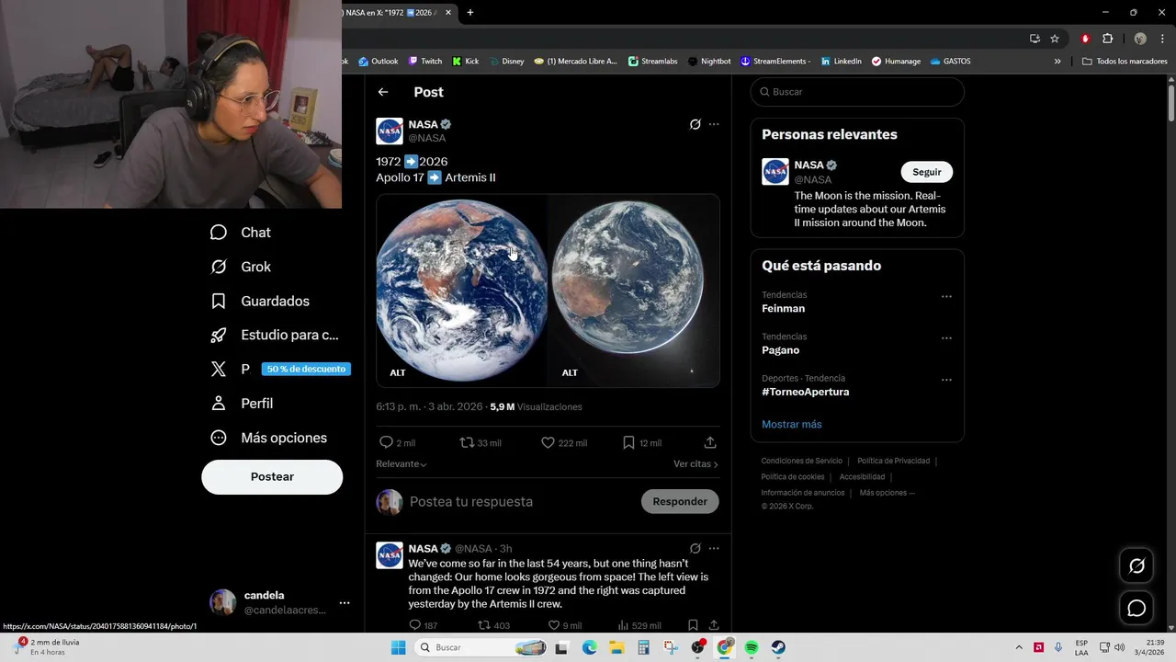The height and width of the screenshot is (662, 1176).
Task: Open the Feinman trend
Action: (783, 309)
